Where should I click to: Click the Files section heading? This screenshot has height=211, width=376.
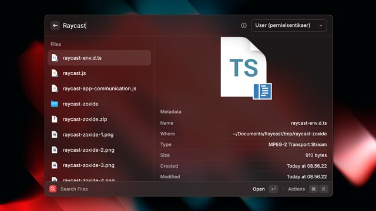56,45
